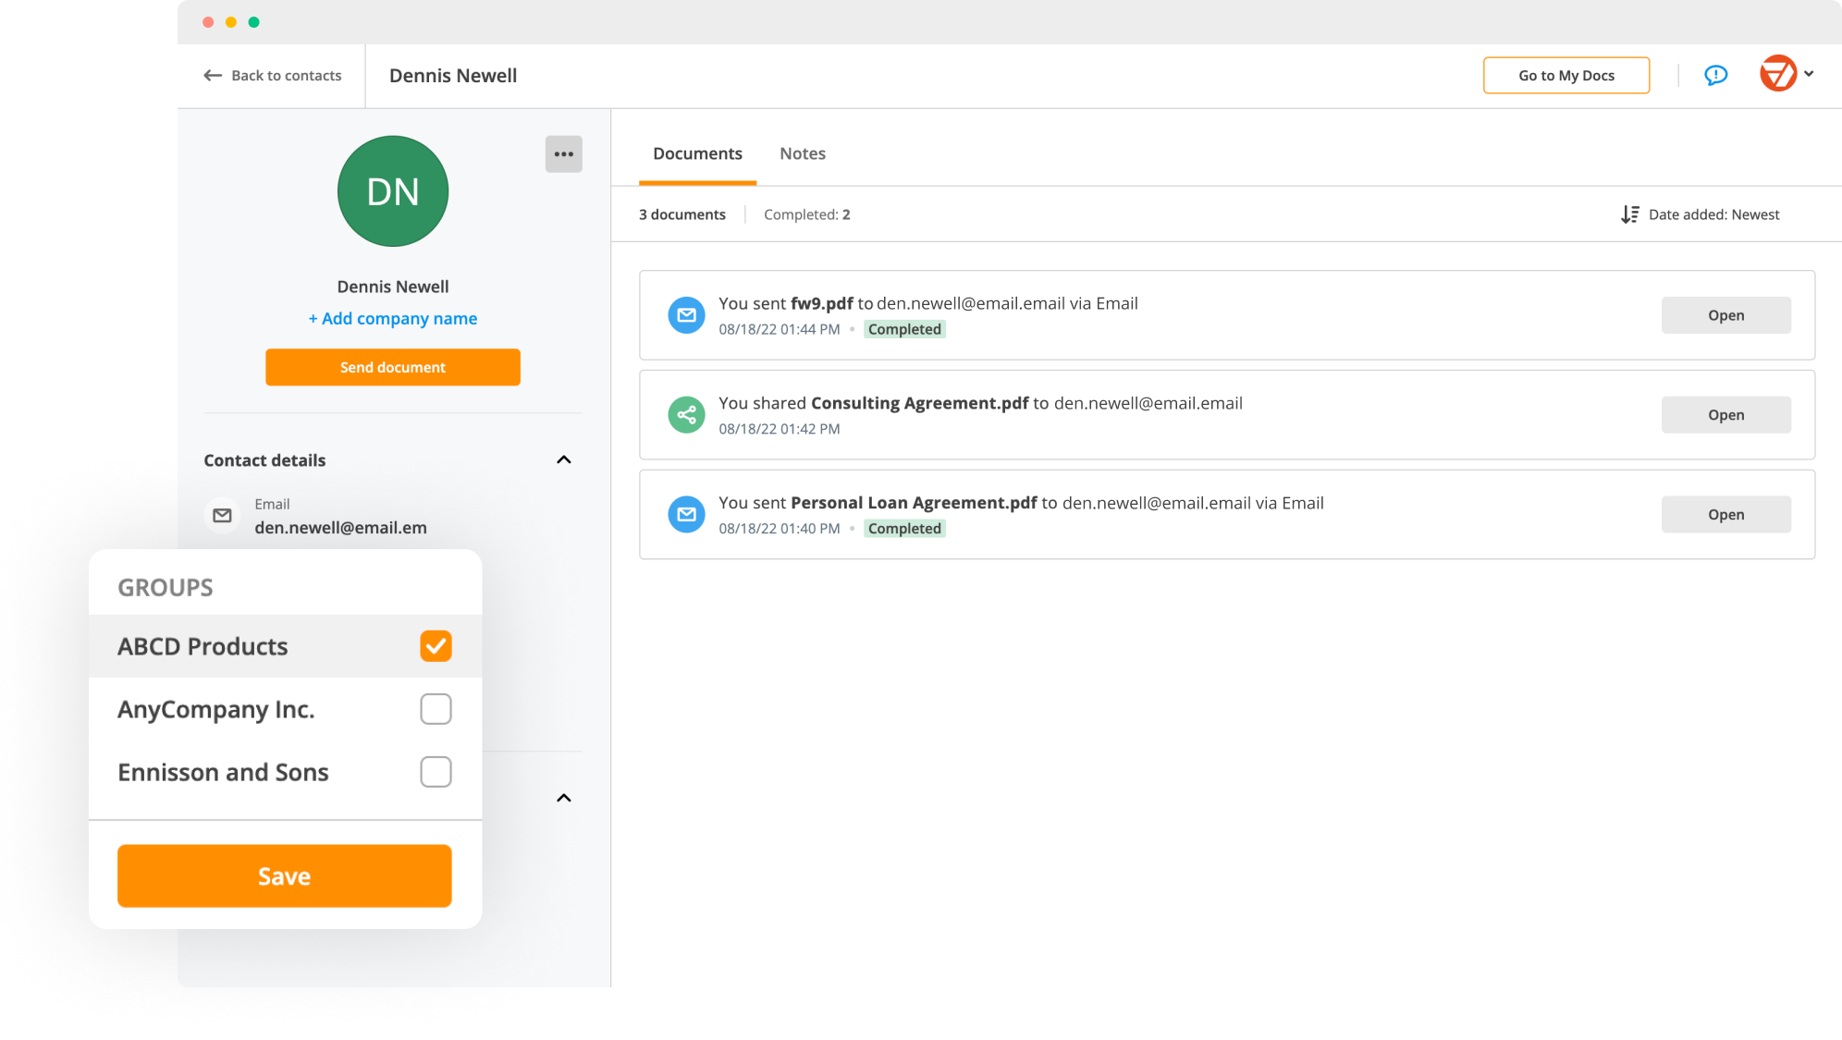Screen dimensions: 1842x1040
Task: Switch to the Notes tab
Action: pos(804,153)
